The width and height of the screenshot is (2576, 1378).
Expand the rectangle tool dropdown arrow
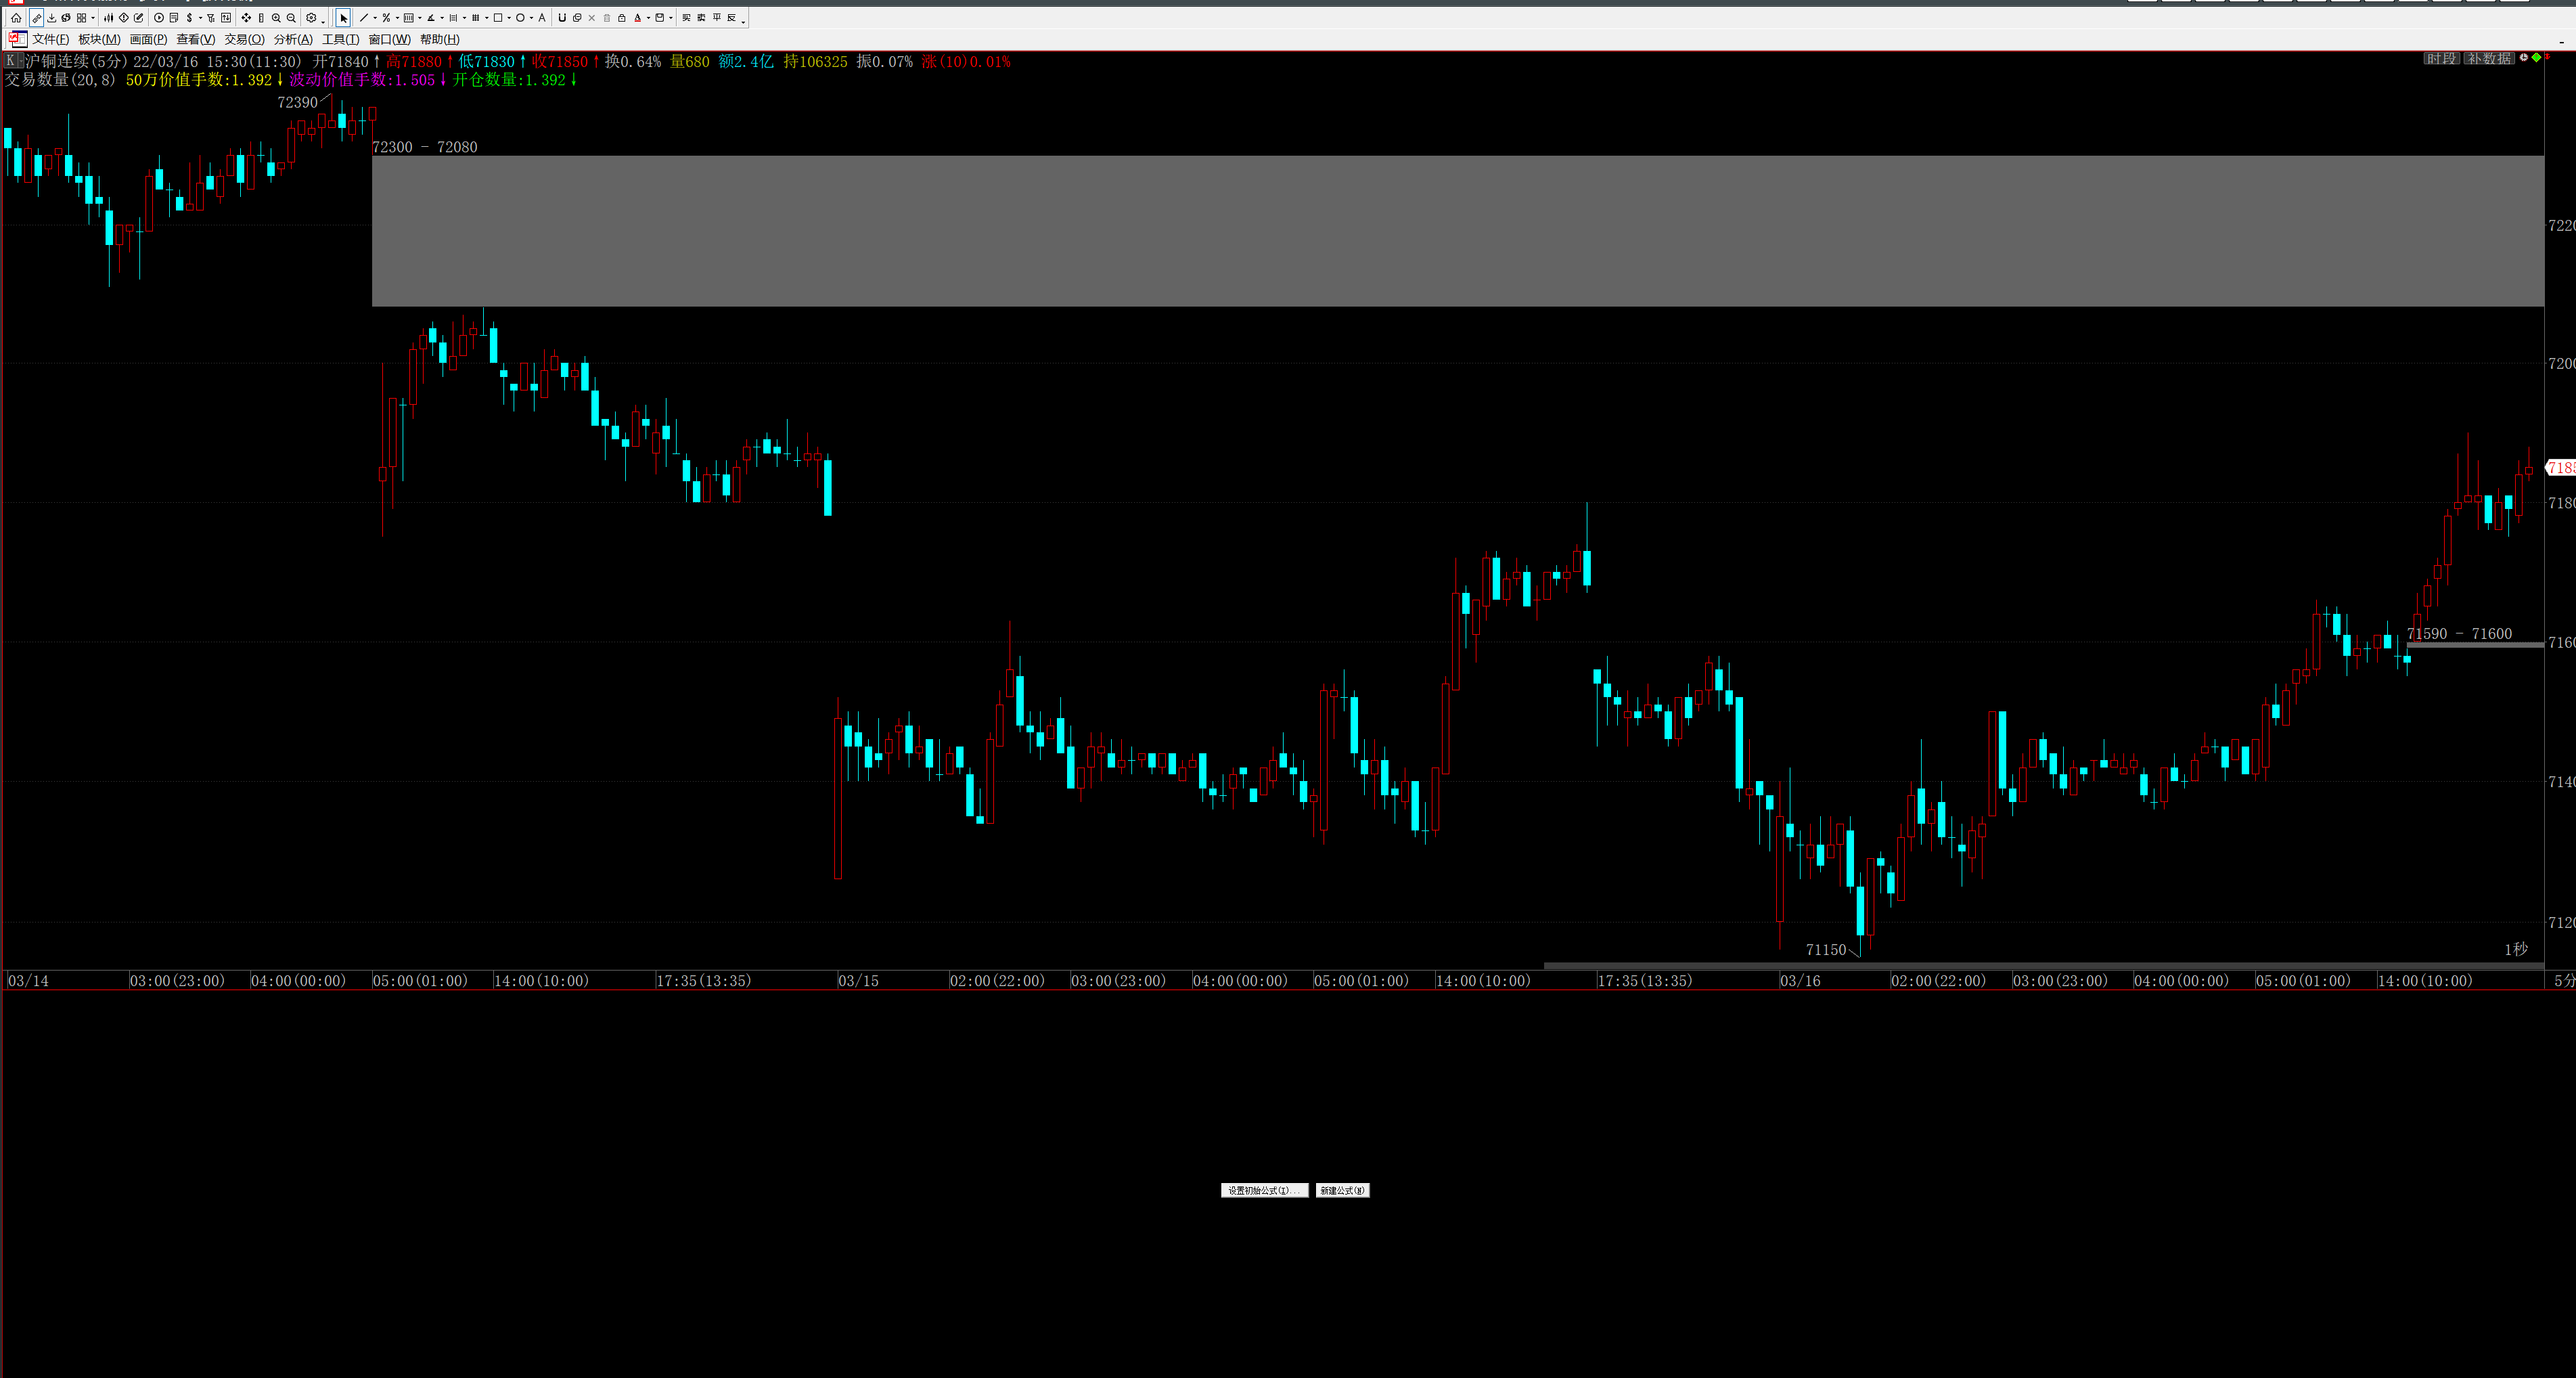pyautogui.click(x=509, y=18)
